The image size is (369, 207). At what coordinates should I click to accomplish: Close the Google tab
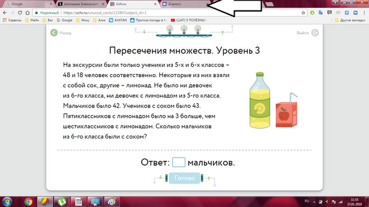(51, 4)
